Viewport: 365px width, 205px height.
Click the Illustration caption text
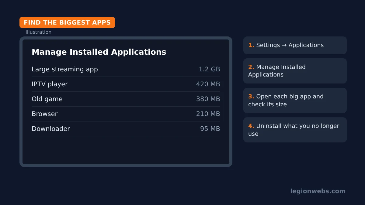[x=38, y=32]
